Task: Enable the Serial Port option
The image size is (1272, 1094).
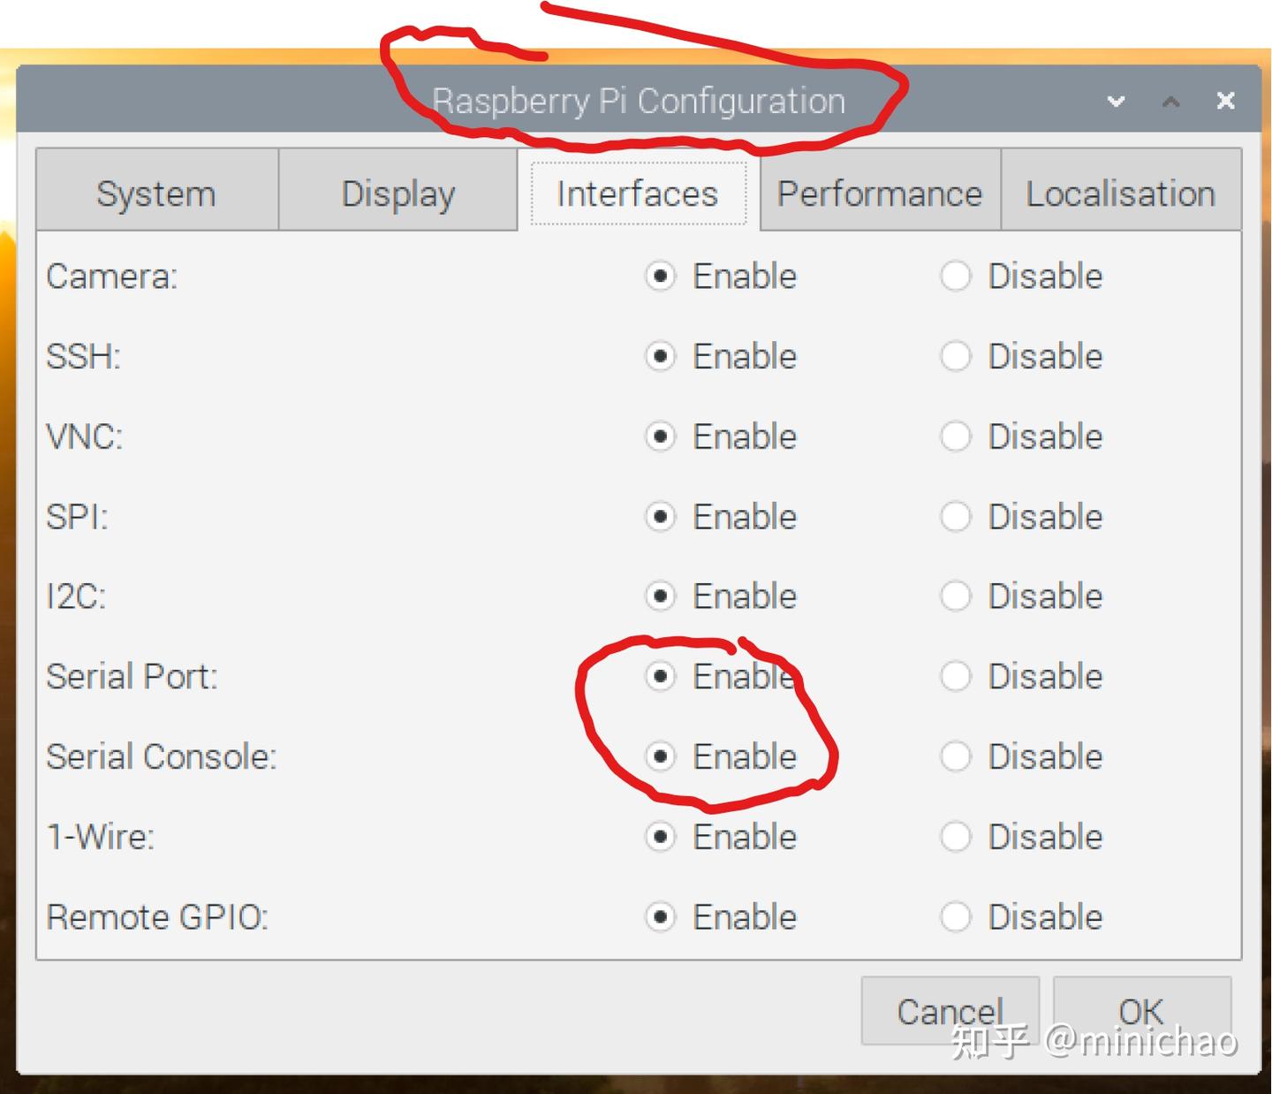Action: [660, 676]
